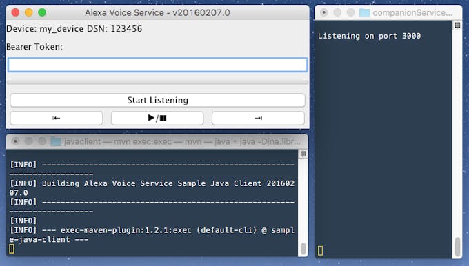
Task: Click the cursor in companionService terminal
Action: 320,250
